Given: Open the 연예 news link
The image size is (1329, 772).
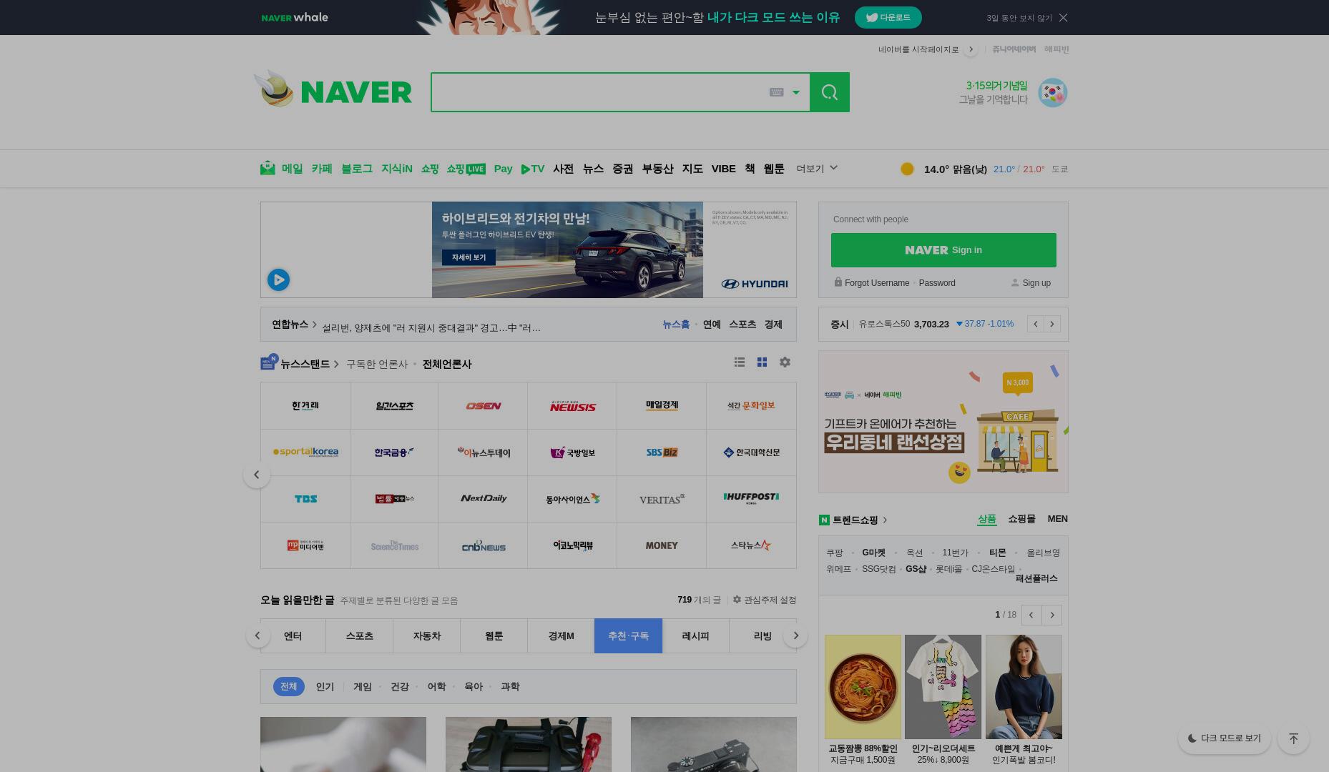Looking at the screenshot, I should point(712,325).
